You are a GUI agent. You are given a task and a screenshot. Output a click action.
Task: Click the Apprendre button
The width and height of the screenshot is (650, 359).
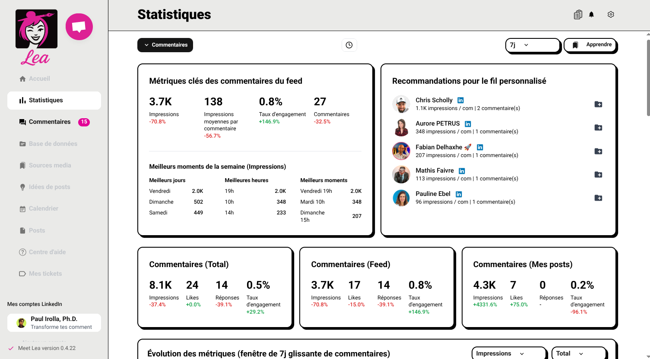(x=590, y=45)
